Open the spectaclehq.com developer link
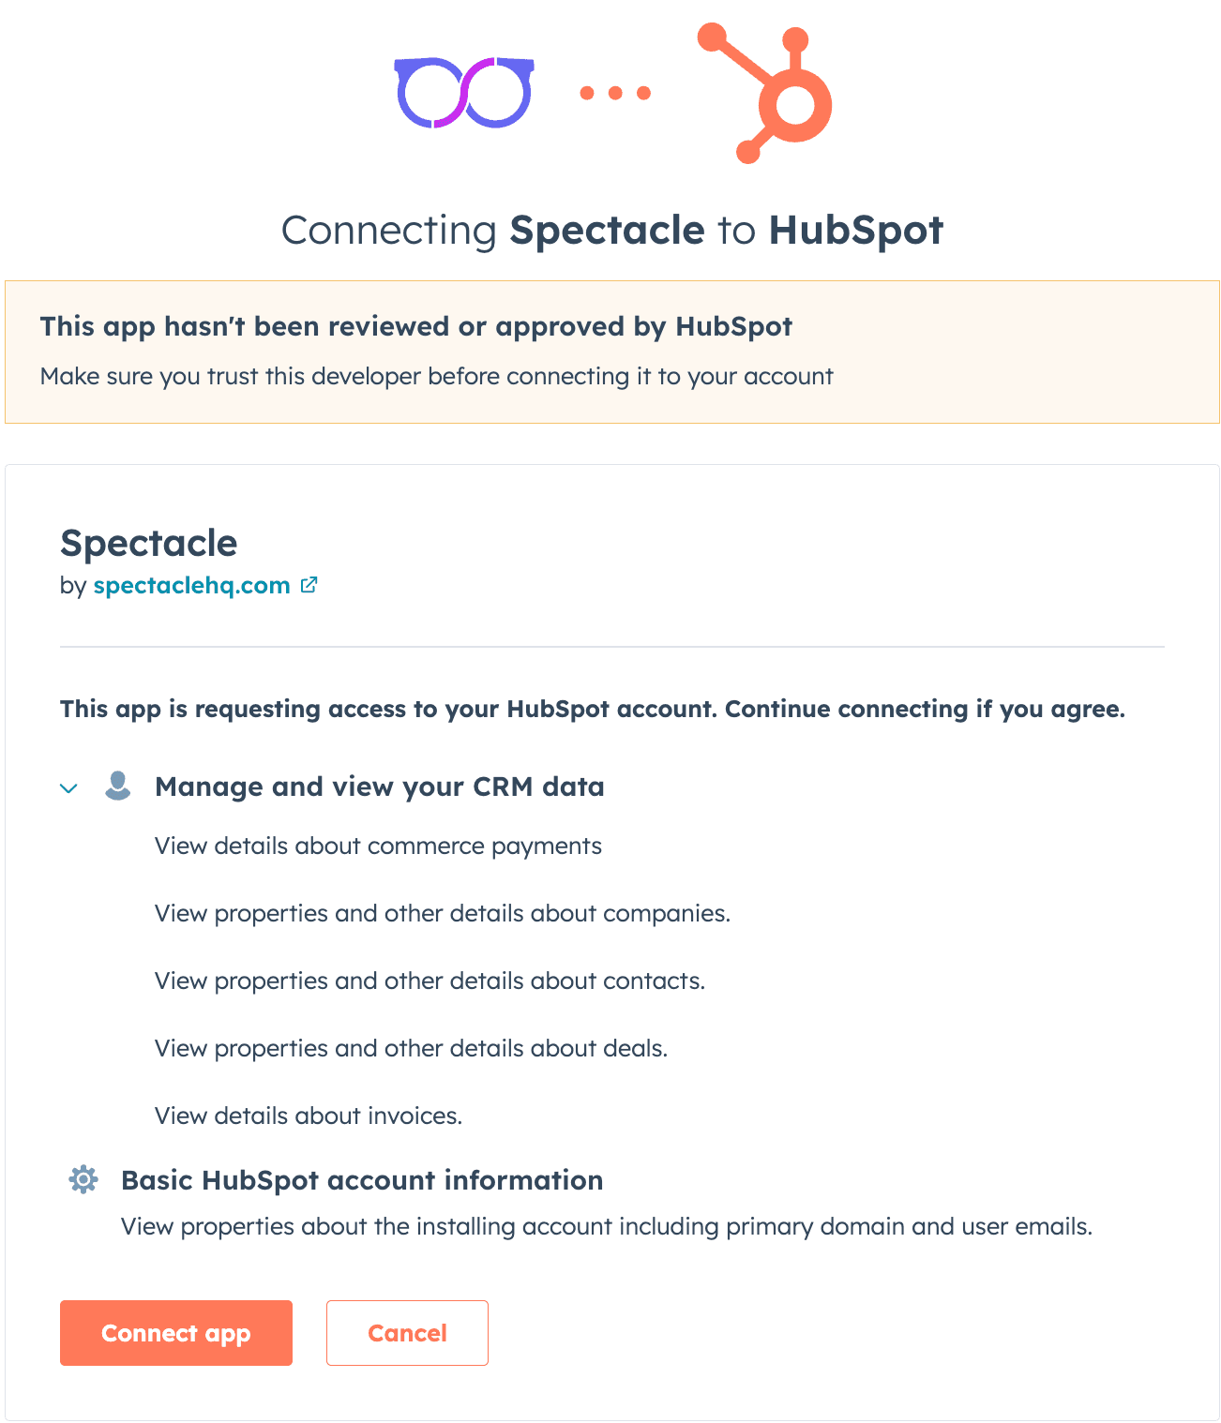The width and height of the screenshot is (1221, 1423). click(191, 586)
